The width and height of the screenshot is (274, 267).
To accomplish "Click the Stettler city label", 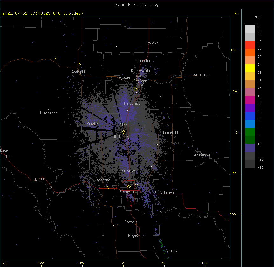I will (202, 75).
